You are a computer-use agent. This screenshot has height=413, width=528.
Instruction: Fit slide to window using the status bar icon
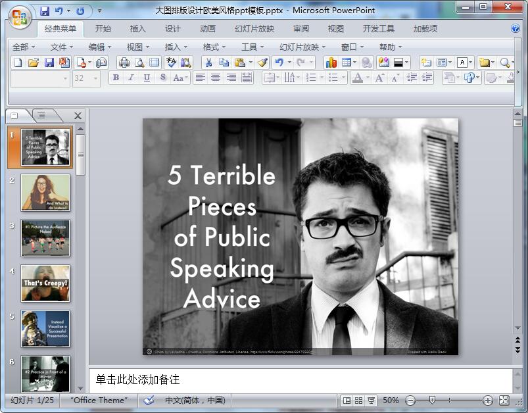[x=504, y=401]
